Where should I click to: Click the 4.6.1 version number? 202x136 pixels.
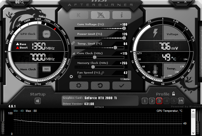tap(12, 106)
